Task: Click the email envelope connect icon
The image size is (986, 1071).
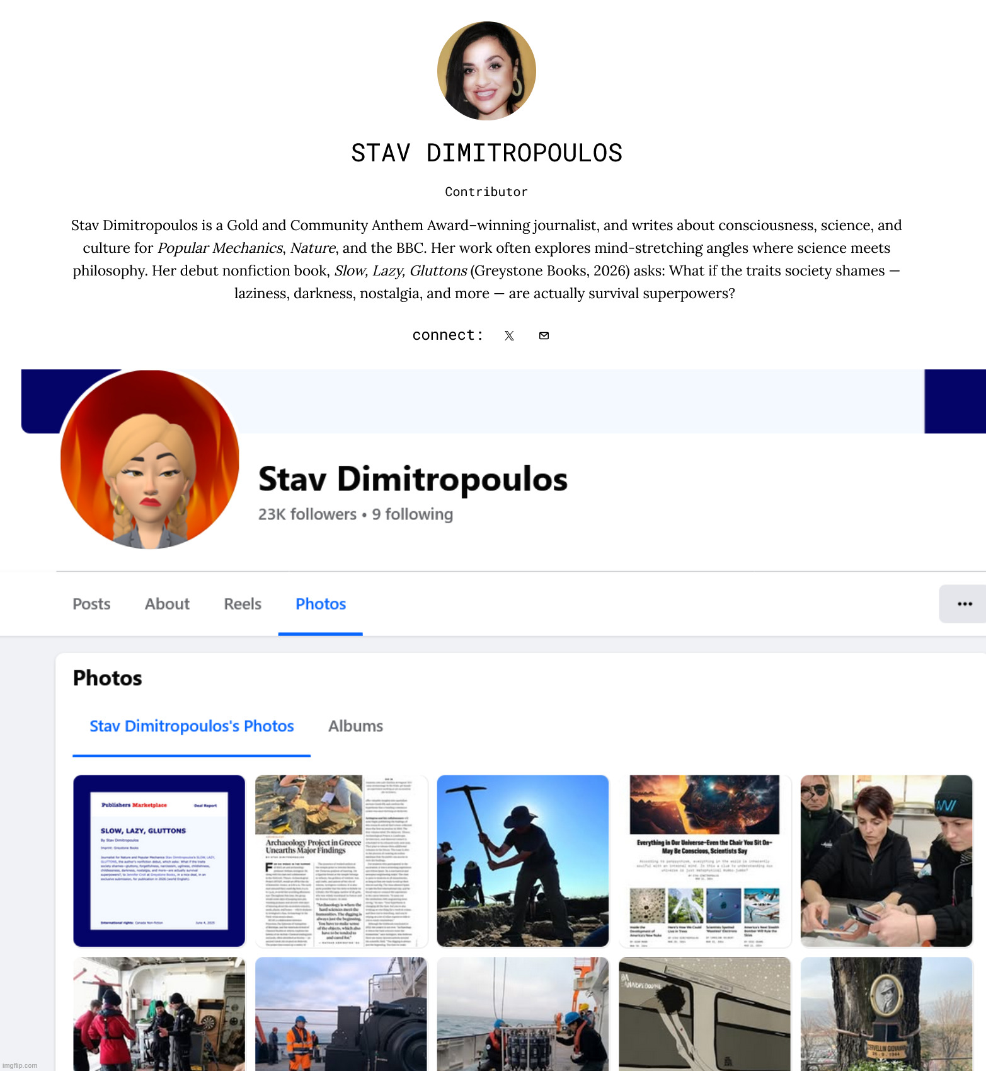Action: (544, 335)
